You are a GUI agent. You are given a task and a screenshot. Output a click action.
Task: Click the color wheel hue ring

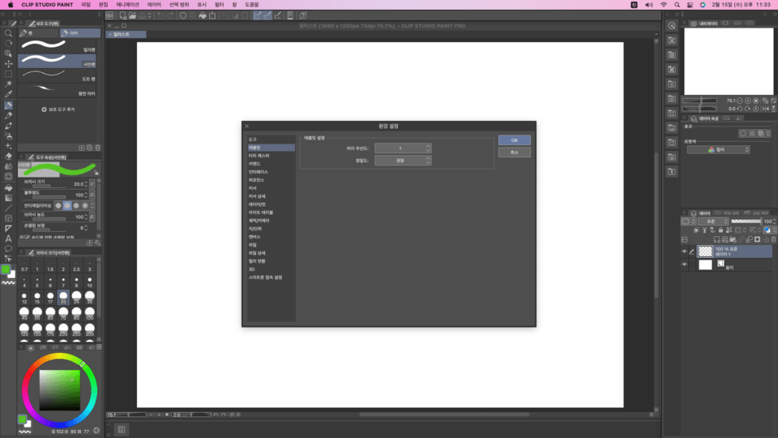(59, 357)
